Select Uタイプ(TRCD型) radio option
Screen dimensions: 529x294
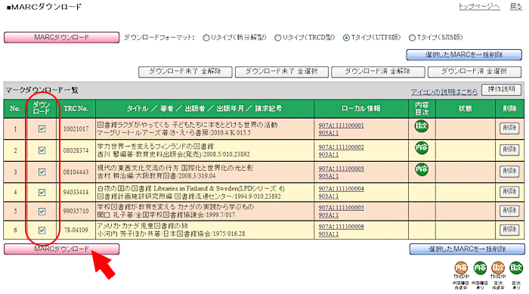277,38
